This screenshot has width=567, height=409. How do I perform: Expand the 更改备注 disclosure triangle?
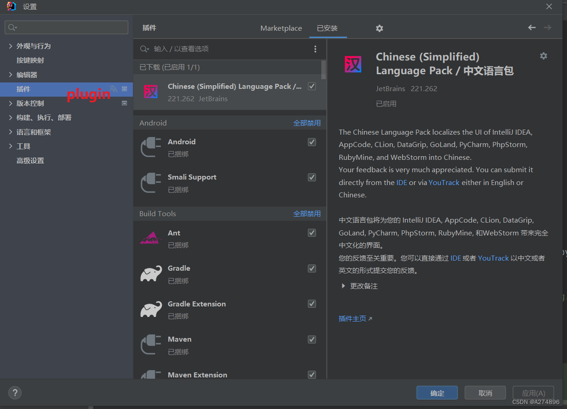(343, 286)
